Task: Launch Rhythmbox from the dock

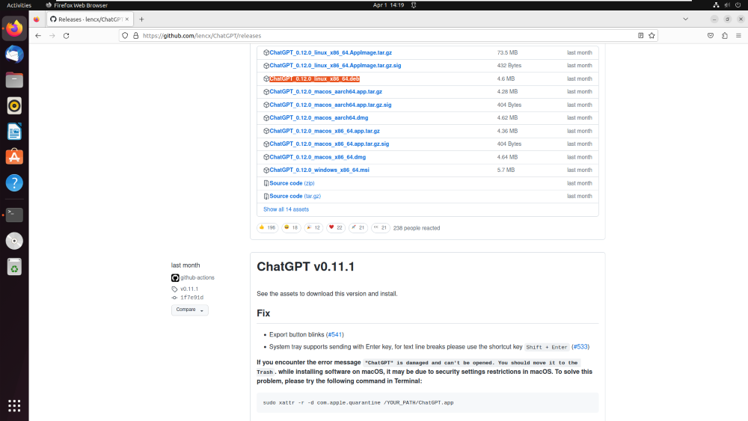Action: 14,106
